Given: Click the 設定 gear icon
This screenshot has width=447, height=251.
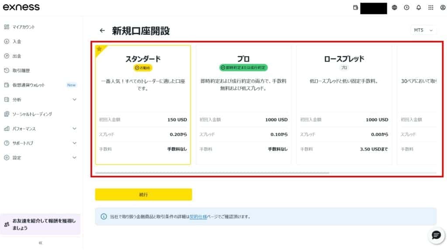Looking at the screenshot, I should tap(7, 157).
